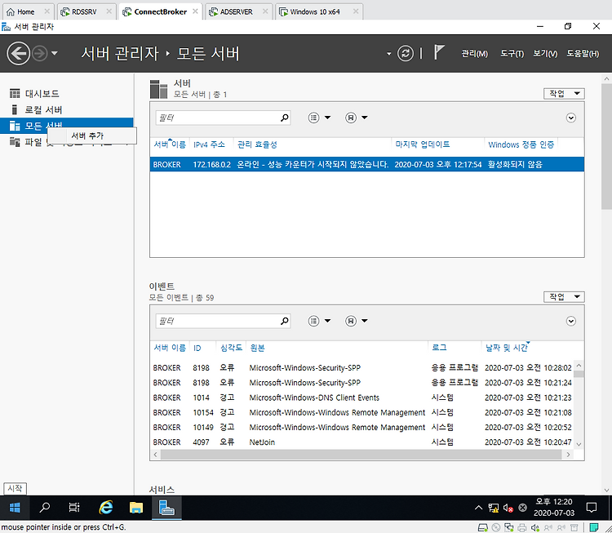Open the 도움말(H) menu
612x533 pixels.
tap(583, 54)
